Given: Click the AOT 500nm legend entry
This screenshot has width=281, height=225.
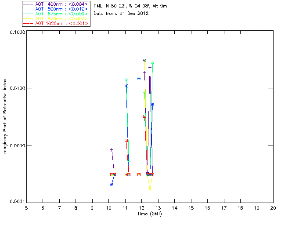Looking at the screenshot, I should click(x=56, y=9).
